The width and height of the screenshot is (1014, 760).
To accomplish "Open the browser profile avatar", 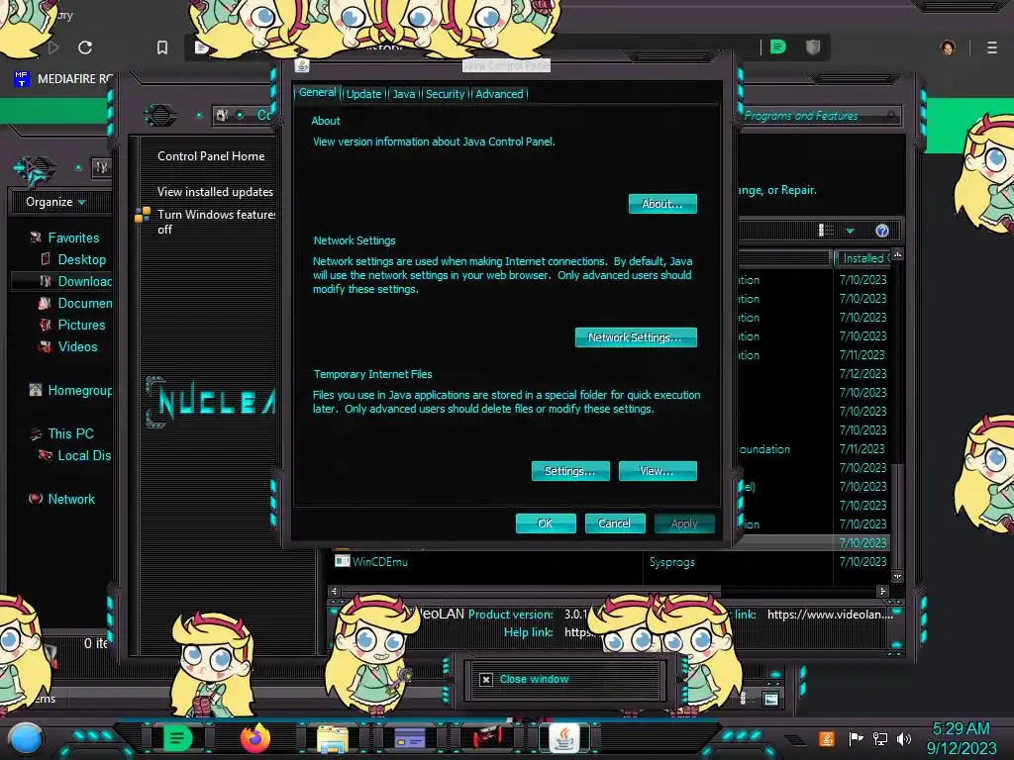I will (x=948, y=47).
